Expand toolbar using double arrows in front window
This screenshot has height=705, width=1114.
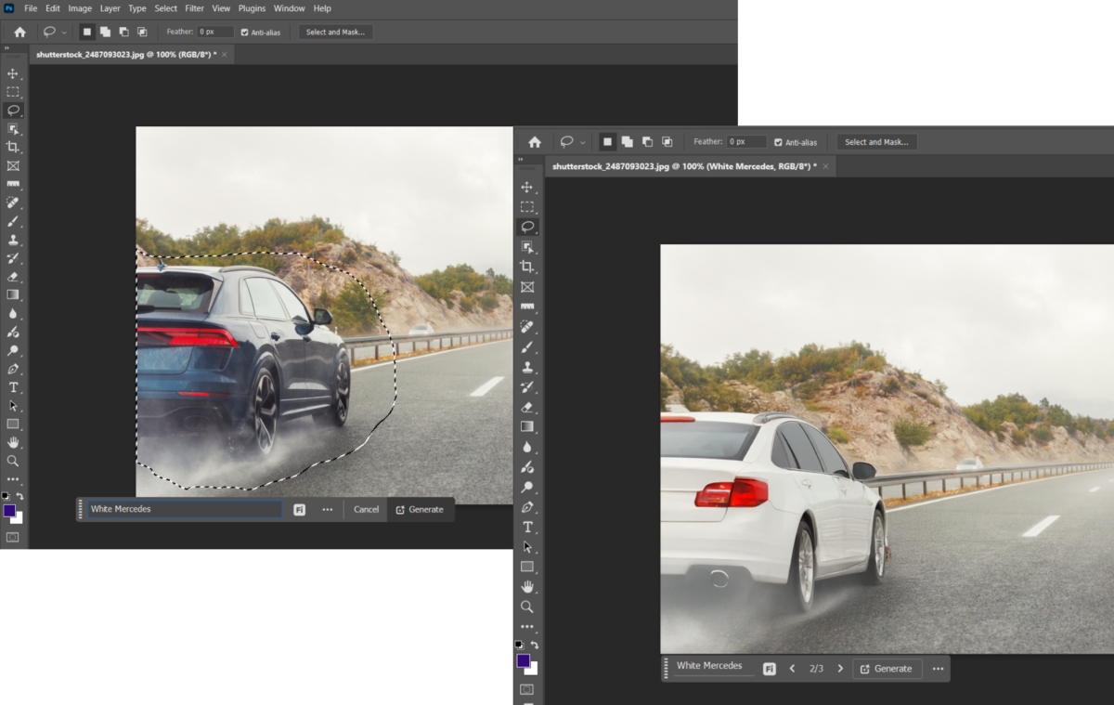tap(521, 160)
